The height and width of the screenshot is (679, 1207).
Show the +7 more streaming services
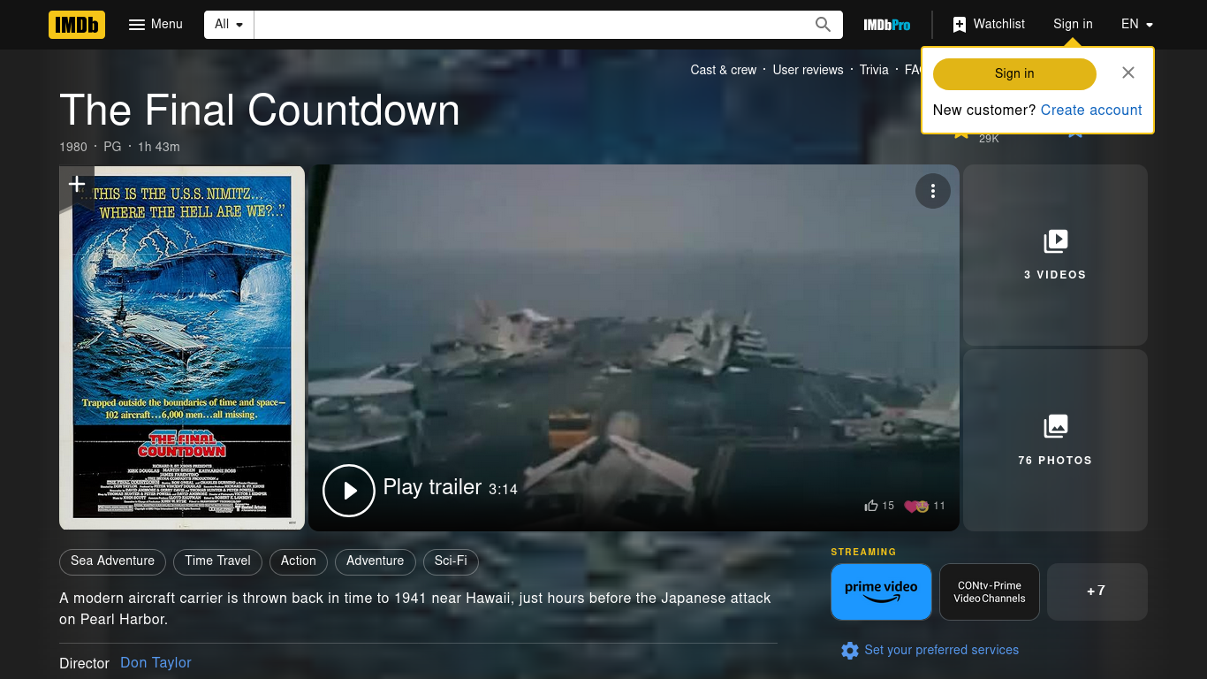click(1097, 591)
